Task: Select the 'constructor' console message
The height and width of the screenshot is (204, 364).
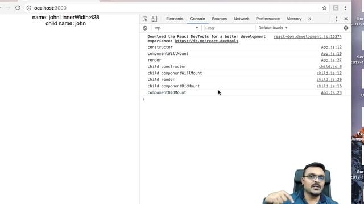Action: pos(160,47)
